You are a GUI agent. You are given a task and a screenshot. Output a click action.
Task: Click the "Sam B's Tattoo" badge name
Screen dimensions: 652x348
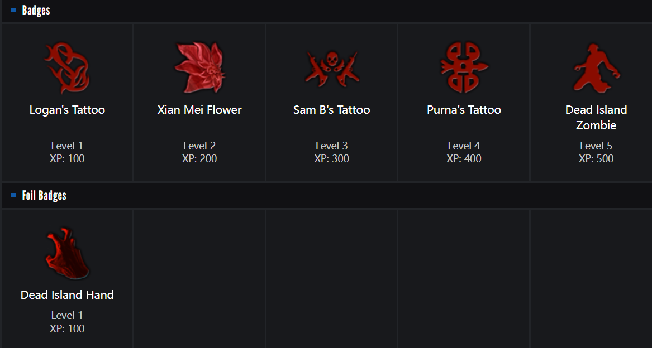pos(331,110)
